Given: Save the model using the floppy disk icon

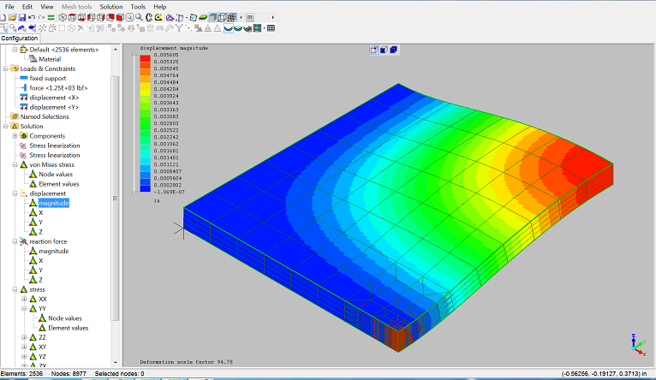Looking at the screenshot, I should [x=22, y=18].
